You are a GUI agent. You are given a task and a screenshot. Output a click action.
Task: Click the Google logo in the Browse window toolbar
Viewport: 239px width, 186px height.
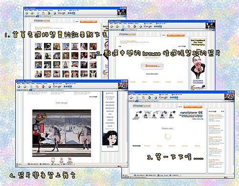point(148,26)
